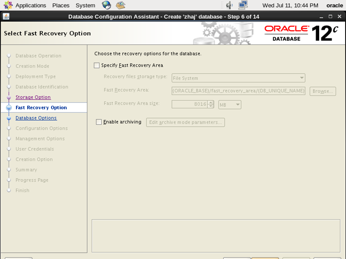Click 'Management Options' step text
346x259 pixels.
coord(40,138)
